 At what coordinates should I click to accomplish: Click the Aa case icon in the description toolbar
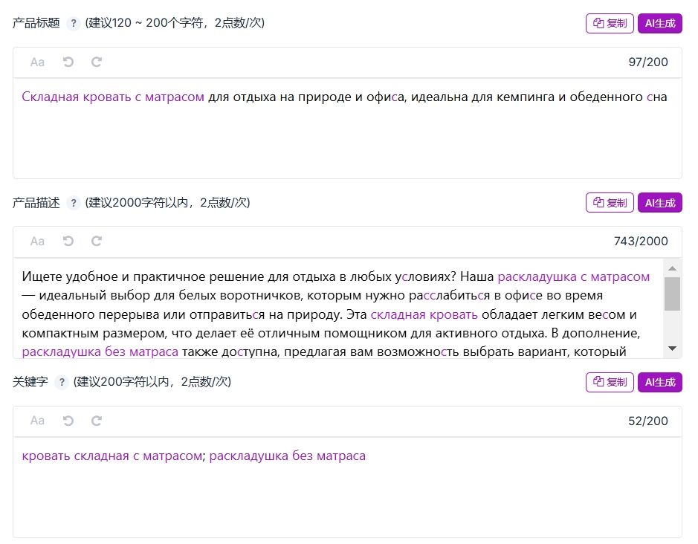37,242
